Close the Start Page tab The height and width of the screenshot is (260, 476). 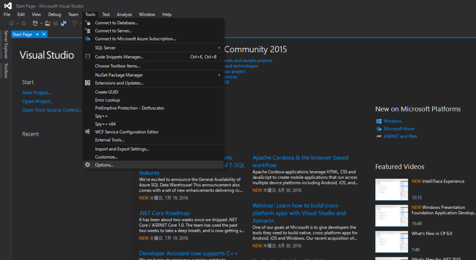(x=44, y=34)
